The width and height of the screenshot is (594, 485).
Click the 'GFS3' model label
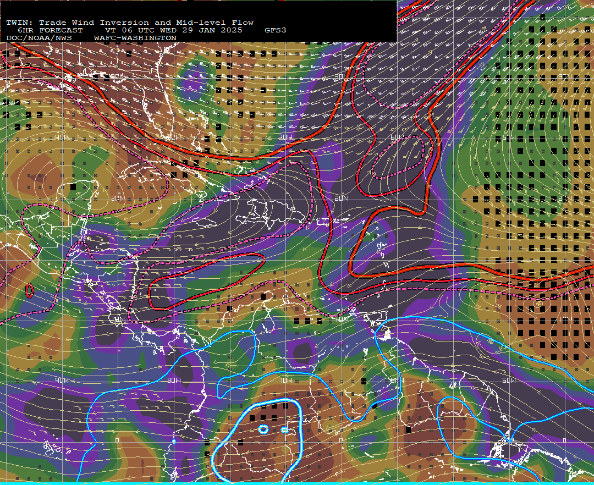(x=276, y=30)
